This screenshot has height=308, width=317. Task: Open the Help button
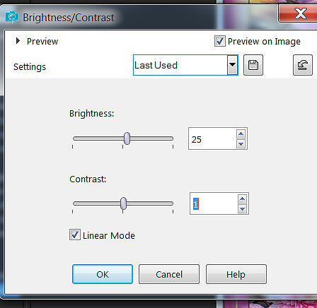[x=236, y=274]
